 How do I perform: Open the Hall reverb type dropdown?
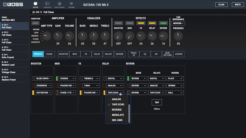coord(175,93)
